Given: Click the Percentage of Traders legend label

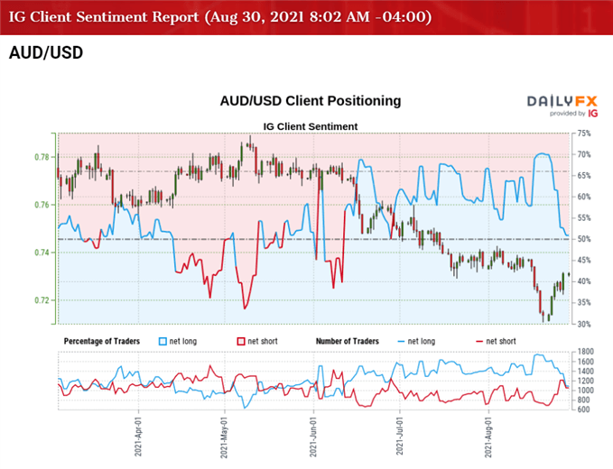Looking at the screenshot, I should pos(102,341).
